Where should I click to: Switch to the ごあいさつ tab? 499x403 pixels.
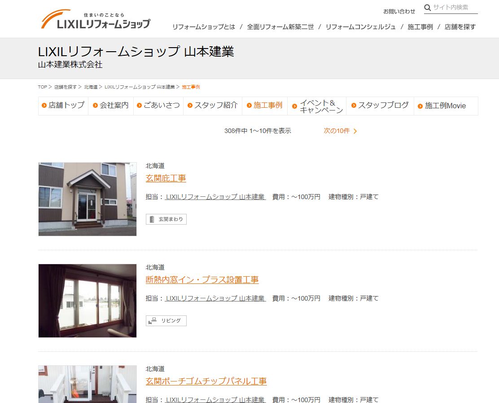tap(158, 106)
